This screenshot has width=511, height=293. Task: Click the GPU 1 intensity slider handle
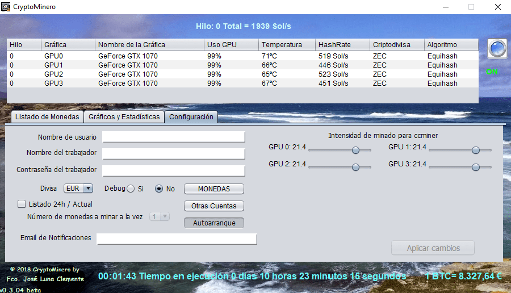476,150
